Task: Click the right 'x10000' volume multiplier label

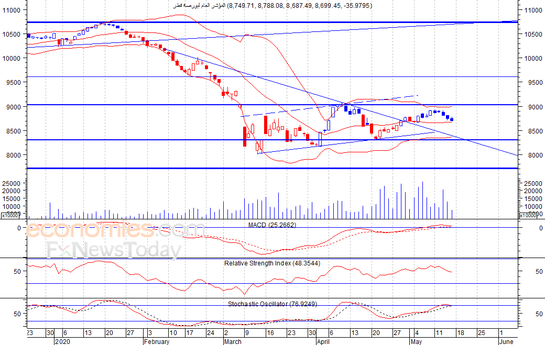Action: 528,216
